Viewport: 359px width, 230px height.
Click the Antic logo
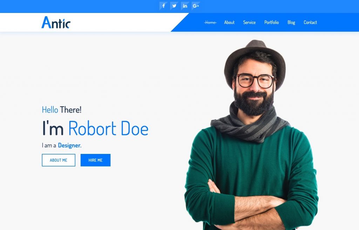coord(56,22)
